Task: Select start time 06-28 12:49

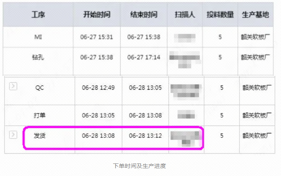Action: click(x=98, y=88)
